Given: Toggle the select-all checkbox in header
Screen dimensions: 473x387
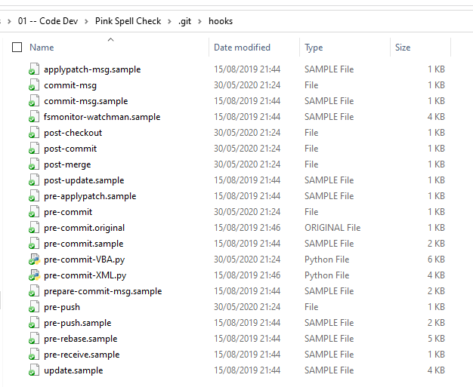Looking at the screenshot, I should tap(17, 48).
